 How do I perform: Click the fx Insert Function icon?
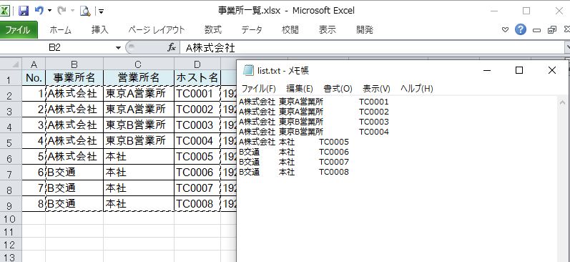172,47
